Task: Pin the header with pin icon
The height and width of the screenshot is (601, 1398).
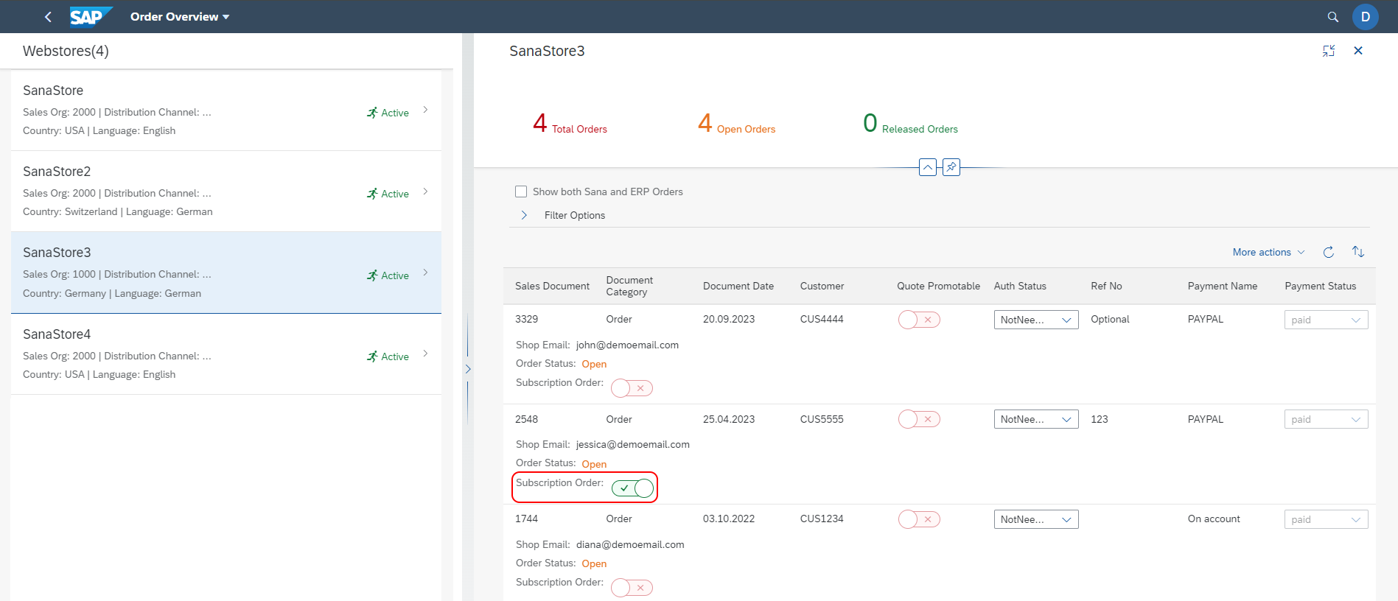Action: click(951, 167)
